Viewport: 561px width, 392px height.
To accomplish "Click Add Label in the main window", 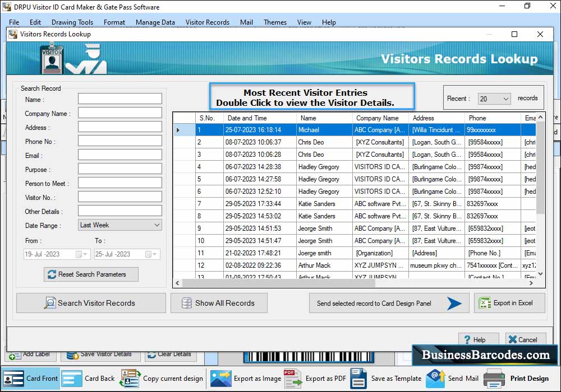I will (30, 355).
